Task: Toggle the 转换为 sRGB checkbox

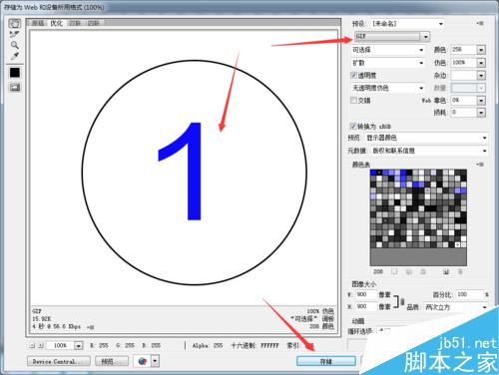Action: tap(353, 126)
